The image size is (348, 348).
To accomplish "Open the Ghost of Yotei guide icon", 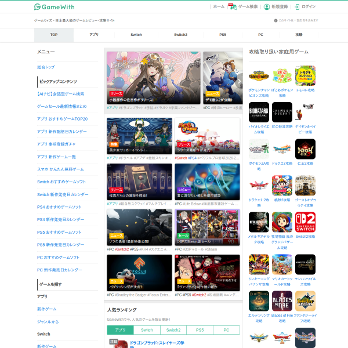I will point(305,186).
